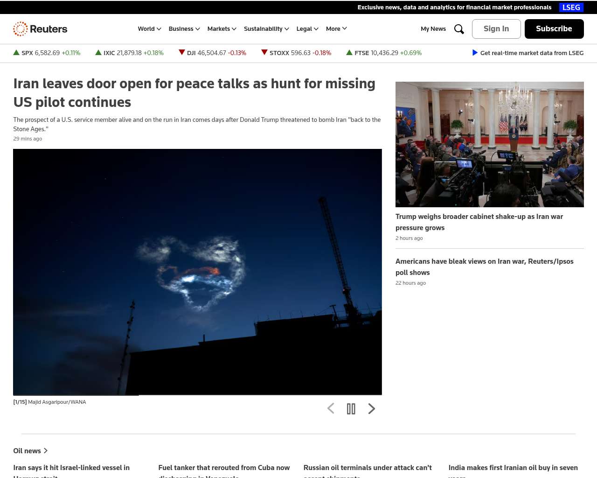Image resolution: width=597 pixels, height=478 pixels.
Task: Open the Sustainability menu
Action: click(x=266, y=29)
